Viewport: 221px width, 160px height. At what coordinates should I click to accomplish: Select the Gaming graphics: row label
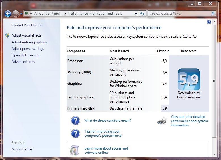pos(81,97)
